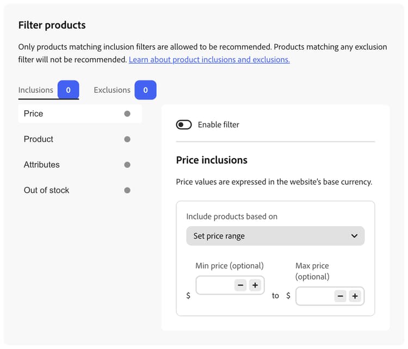This screenshot has width=408, height=349.
Task: Open product inclusions and exclusions help link
Action: click(x=209, y=60)
